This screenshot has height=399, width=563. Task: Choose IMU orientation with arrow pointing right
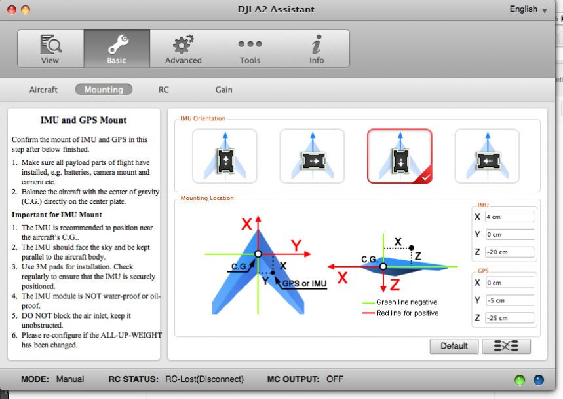click(x=312, y=156)
